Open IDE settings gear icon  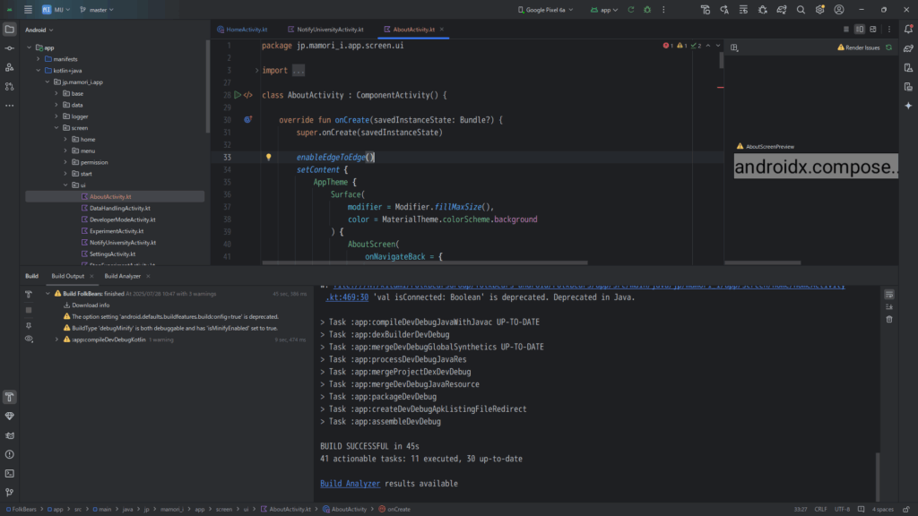[819, 10]
